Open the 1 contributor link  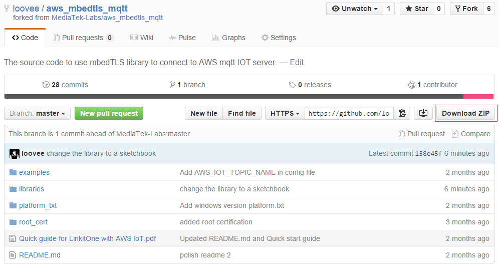coord(432,85)
